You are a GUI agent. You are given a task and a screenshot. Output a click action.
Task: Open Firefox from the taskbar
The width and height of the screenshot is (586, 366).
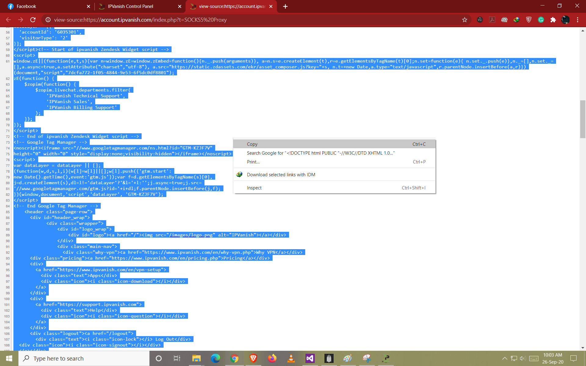click(272, 358)
